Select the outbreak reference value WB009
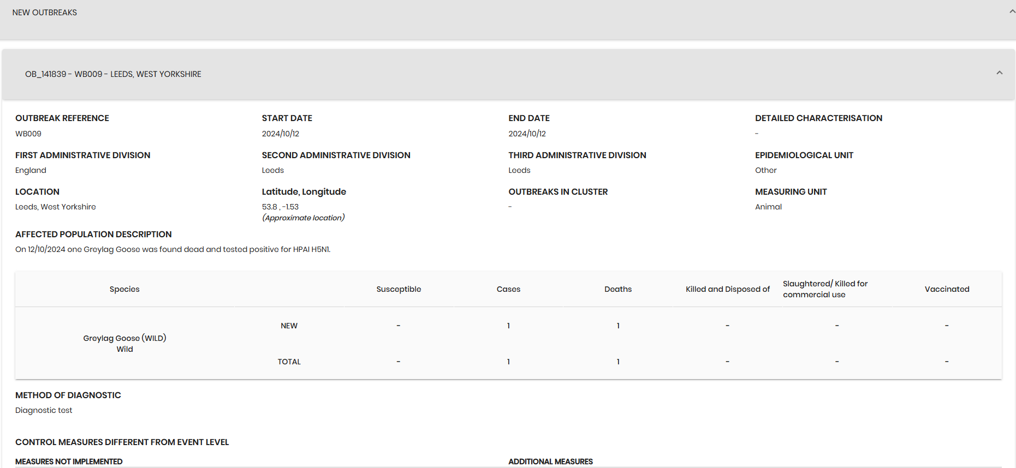Screen dimensions: 1016x468 pos(28,134)
